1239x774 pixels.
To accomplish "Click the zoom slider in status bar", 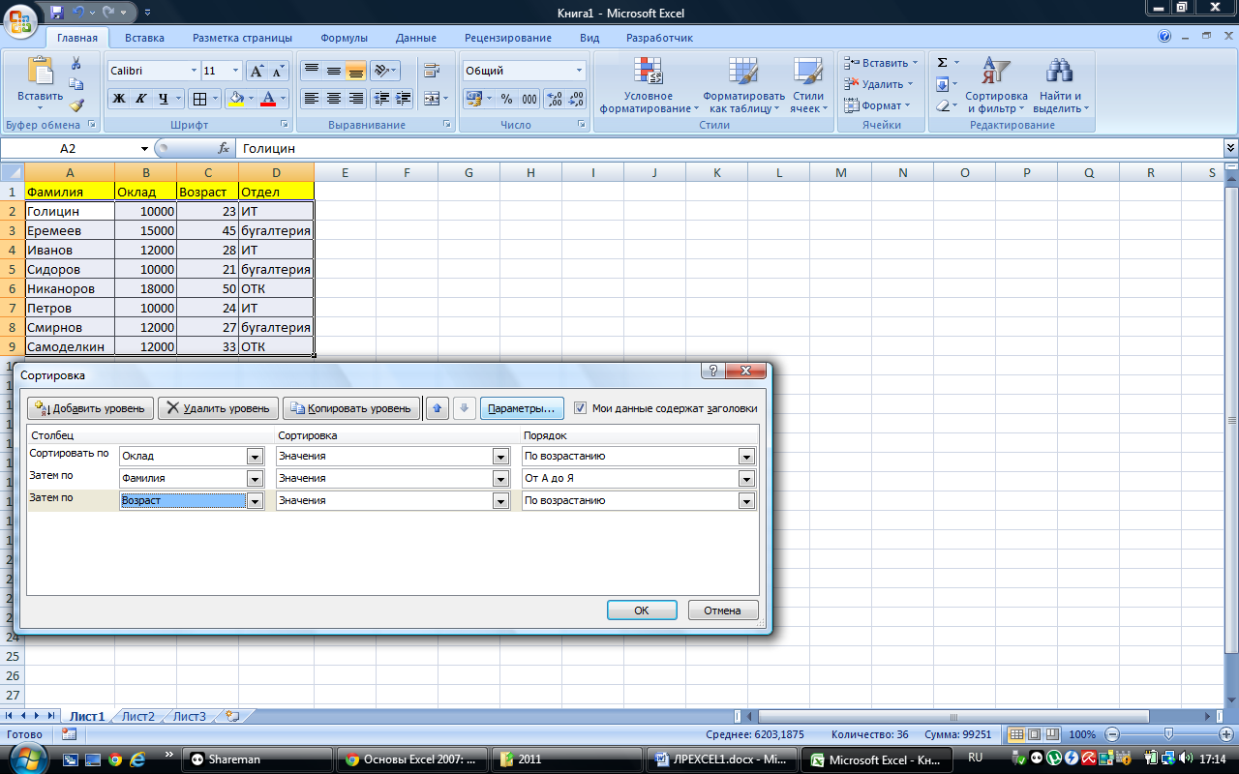I will 1168,734.
